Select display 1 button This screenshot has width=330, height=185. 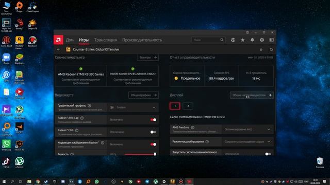click(175, 106)
